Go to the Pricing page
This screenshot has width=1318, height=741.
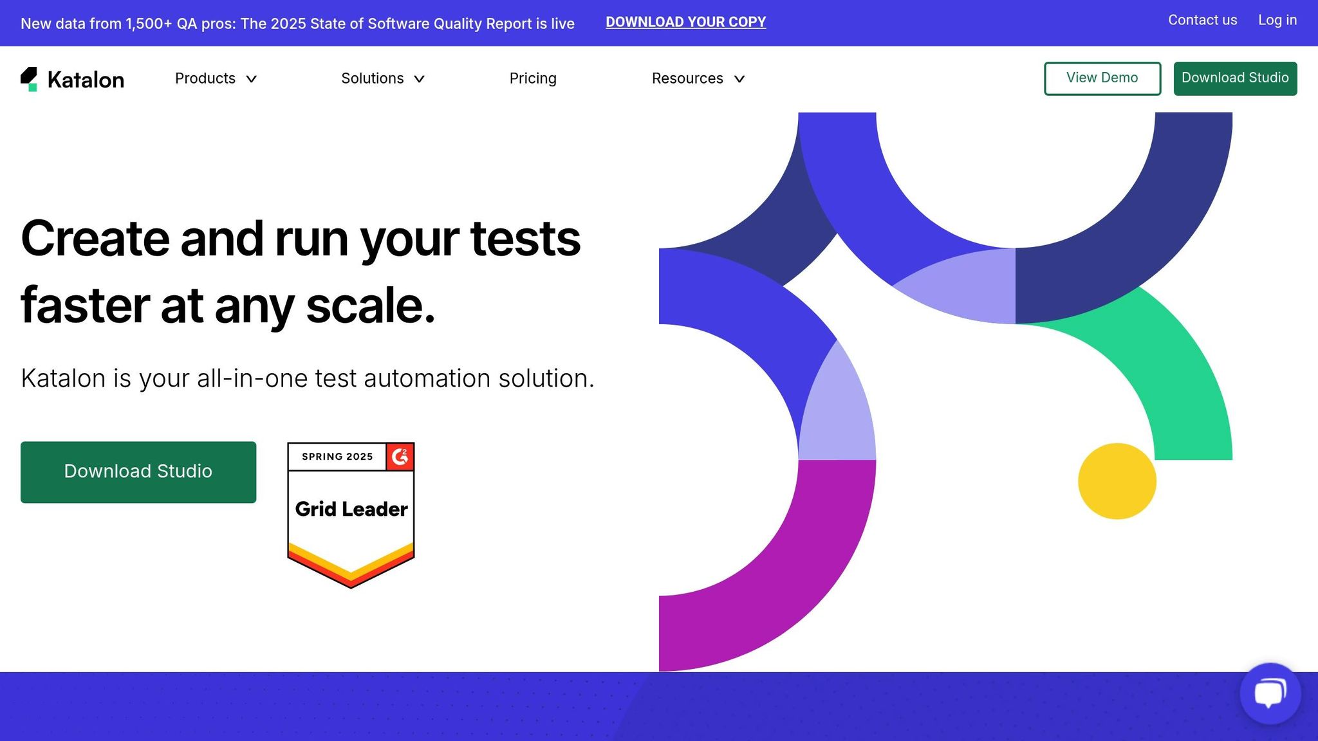(x=533, y=78)
